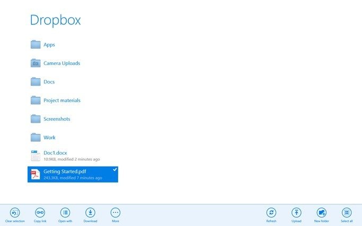The height and width of the screenshot is (226, 362).
Task: Show More options in app bar
Action: click(116, 212)
